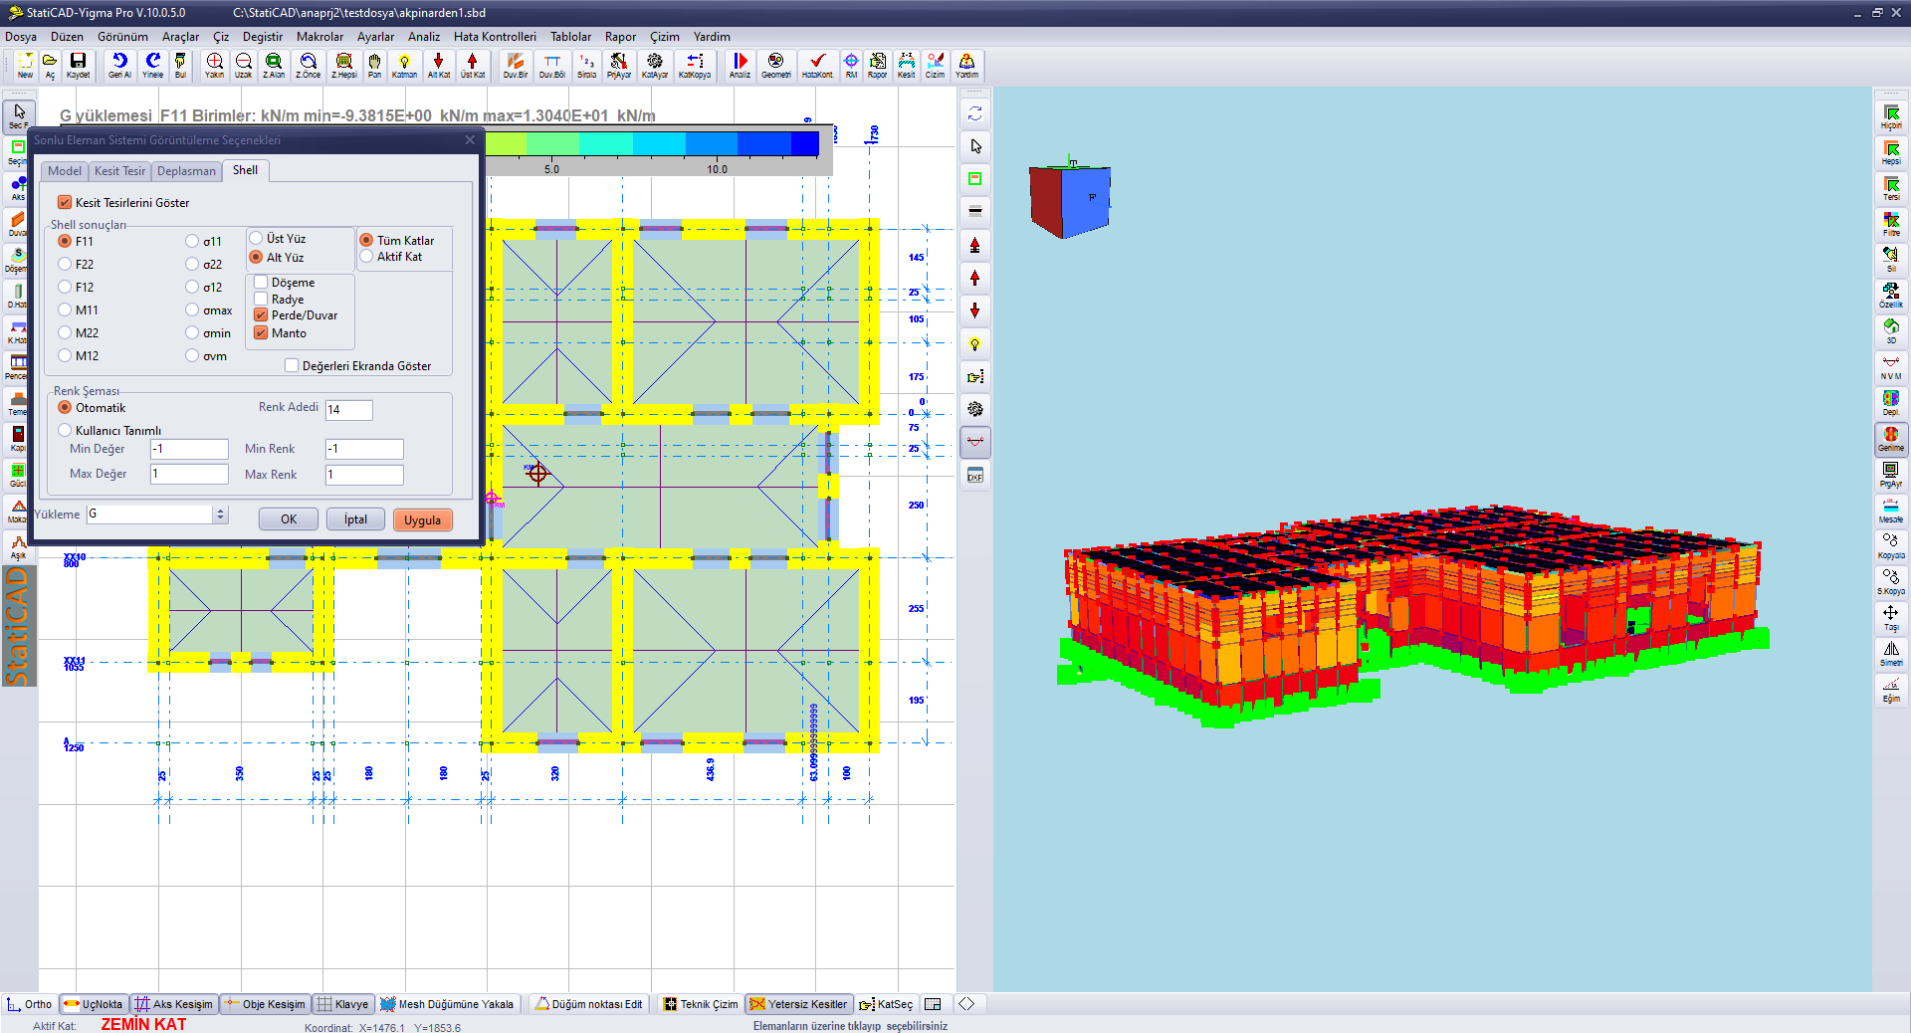The image size is (1911, 1033).
Task: Run the Analiz toolbar icon
Action: coord(740,66)
